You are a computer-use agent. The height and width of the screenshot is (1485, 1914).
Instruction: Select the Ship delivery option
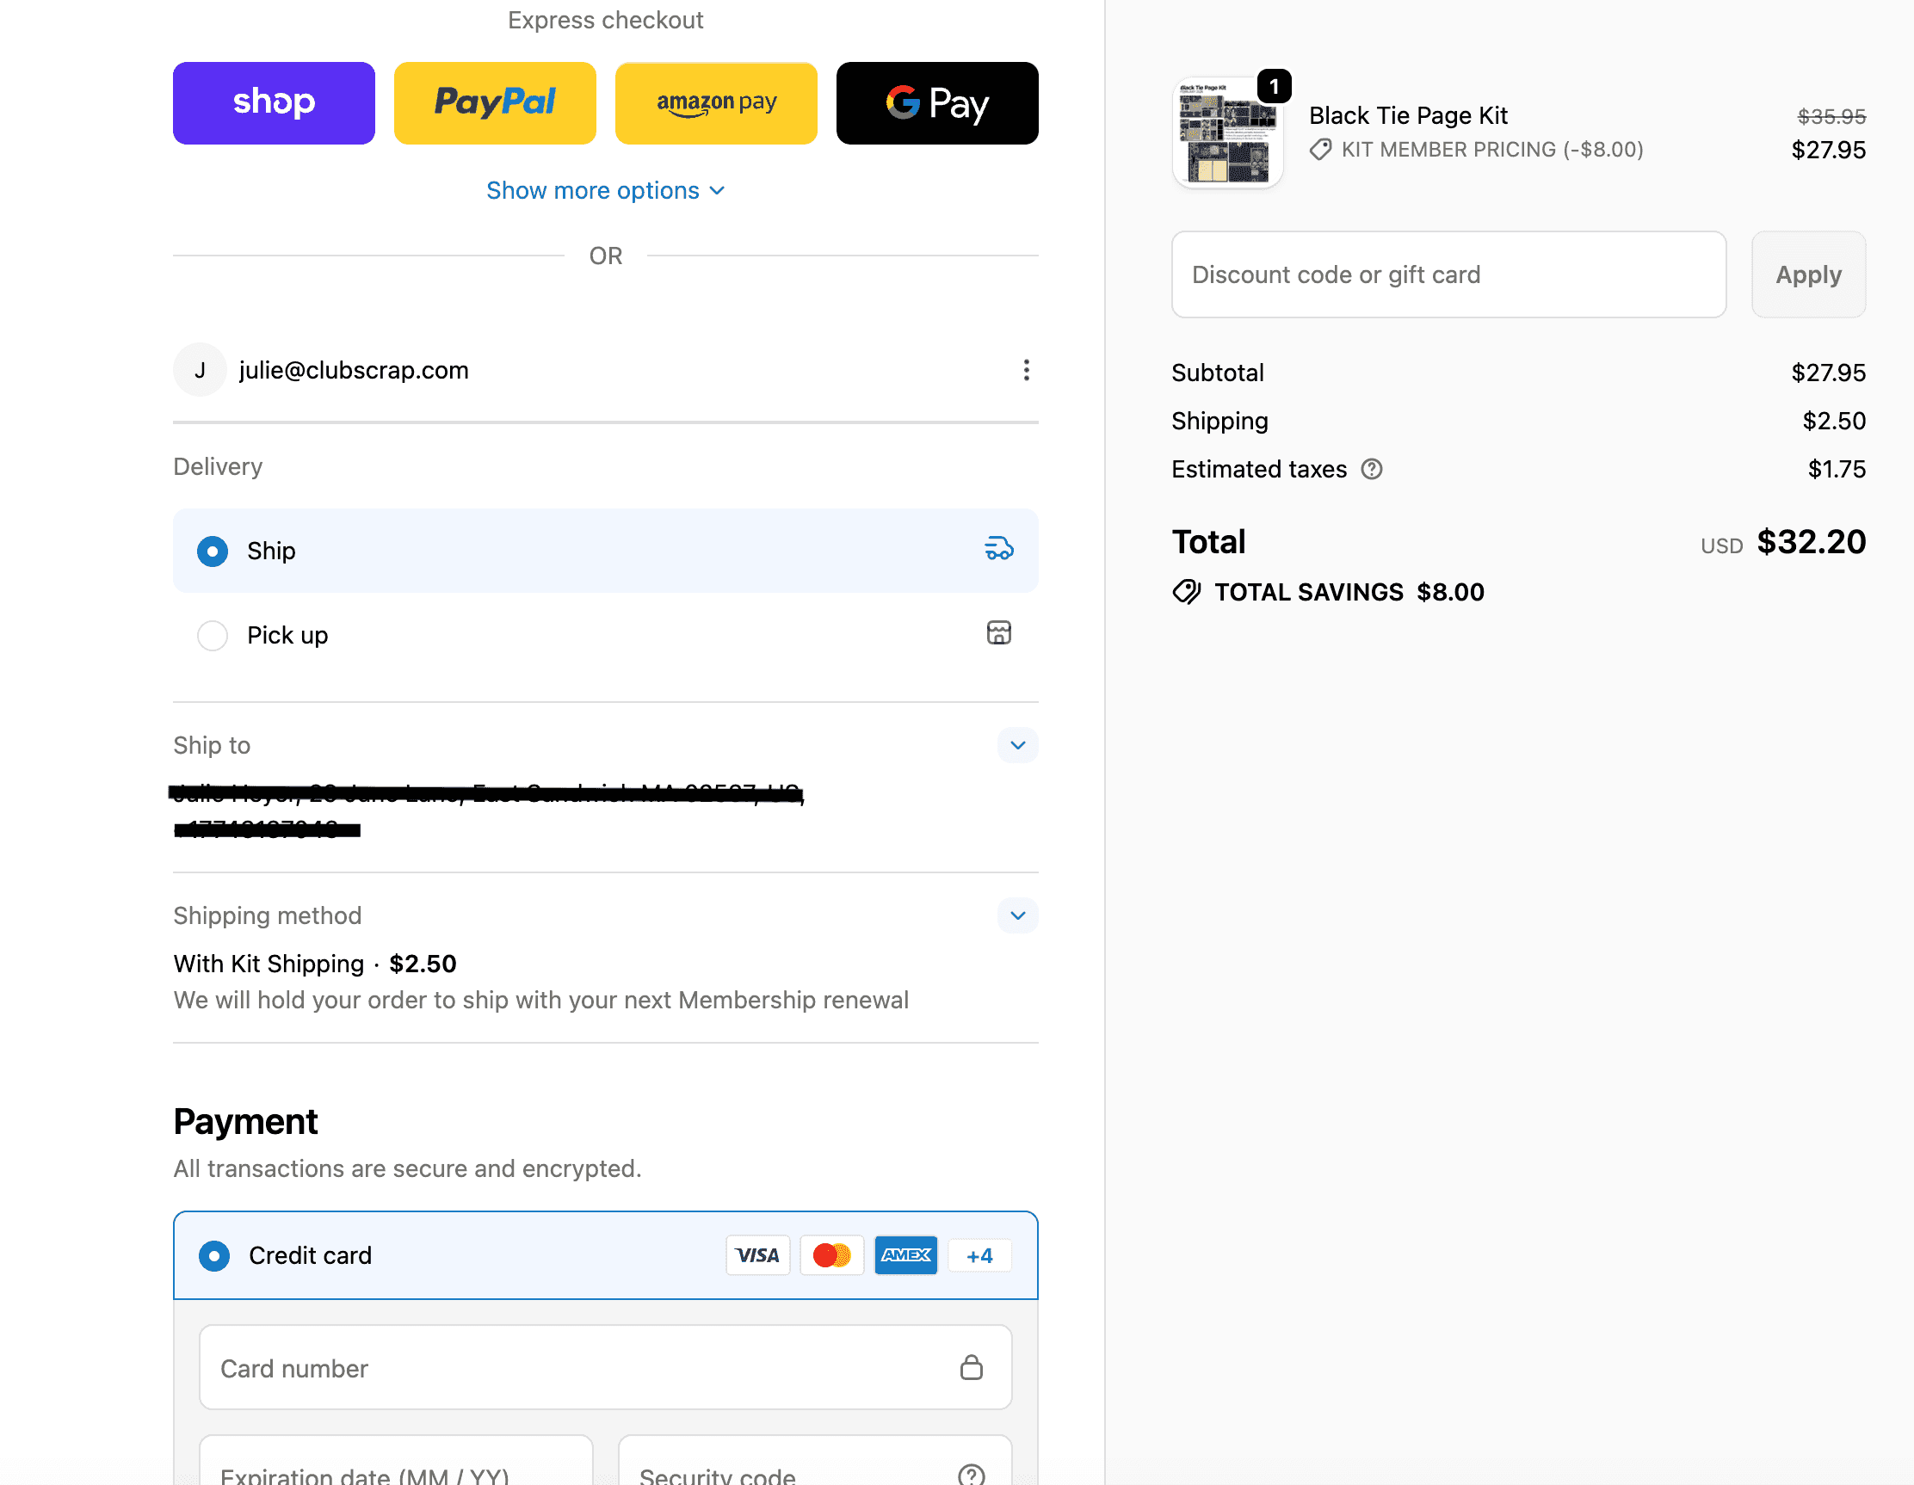[x=606, y=551]
